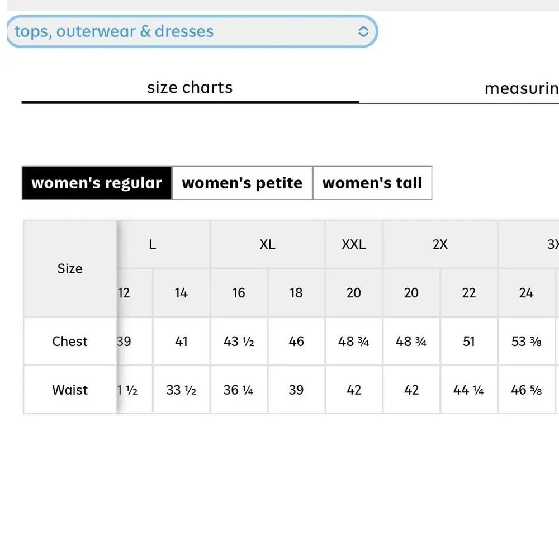Show the women's petite size chart

pos(242,183)
